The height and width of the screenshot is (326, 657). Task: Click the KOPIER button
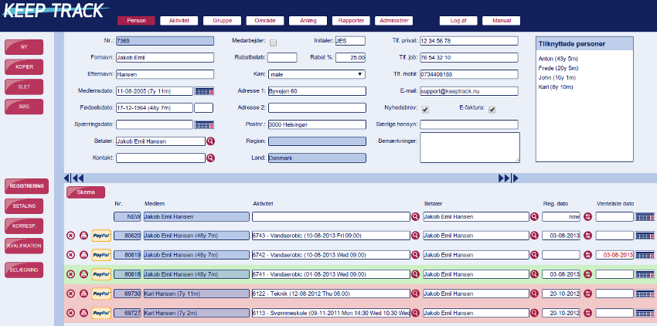click(x=24, y=67)
